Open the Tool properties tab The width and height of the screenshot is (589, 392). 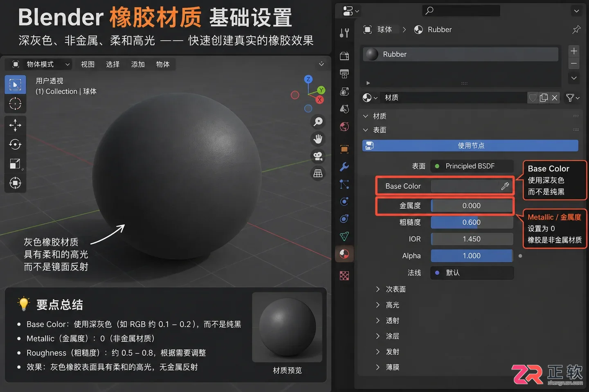click(344, 33)
